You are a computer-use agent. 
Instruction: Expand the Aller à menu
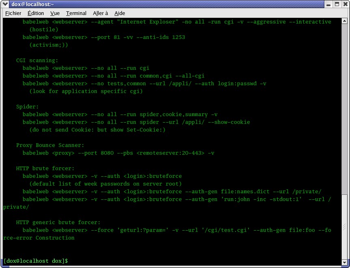(100, 13)
